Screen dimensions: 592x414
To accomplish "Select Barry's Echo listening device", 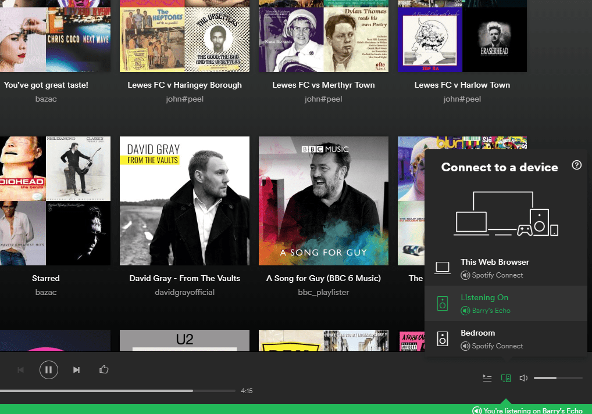I will pos(506,304).
